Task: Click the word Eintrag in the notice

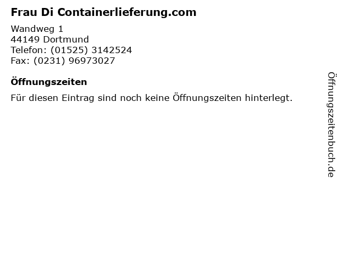Action: pos(78,98)
